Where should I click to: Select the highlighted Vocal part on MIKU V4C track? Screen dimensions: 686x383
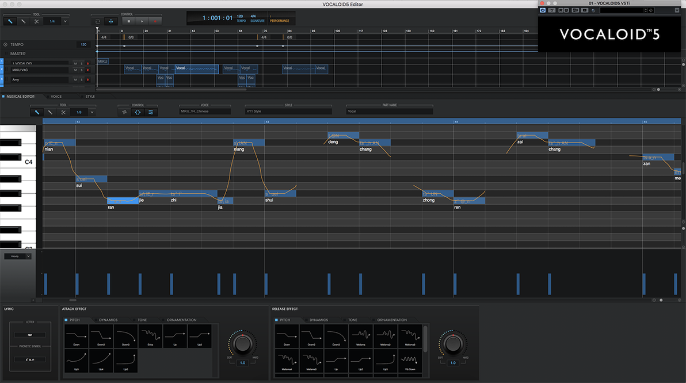point(196,68)
